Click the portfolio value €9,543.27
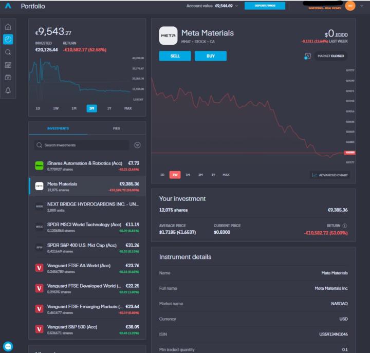370x353 pixels. point(53,32)
